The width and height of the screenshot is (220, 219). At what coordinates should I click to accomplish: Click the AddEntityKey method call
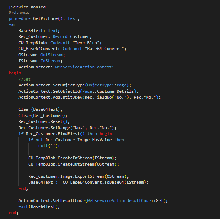tap(68, 97)
